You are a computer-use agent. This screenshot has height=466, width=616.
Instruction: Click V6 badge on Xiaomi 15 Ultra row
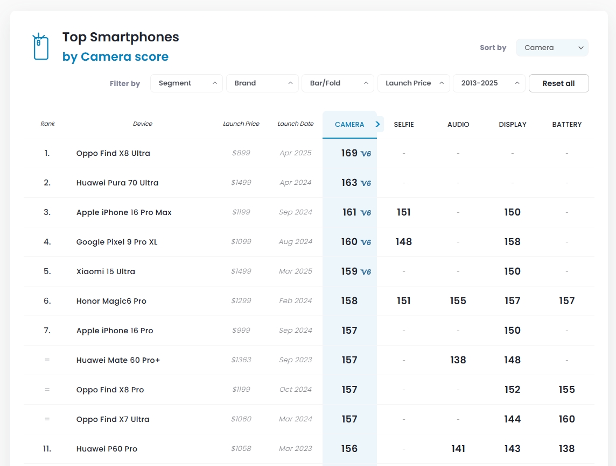(366, 272)
